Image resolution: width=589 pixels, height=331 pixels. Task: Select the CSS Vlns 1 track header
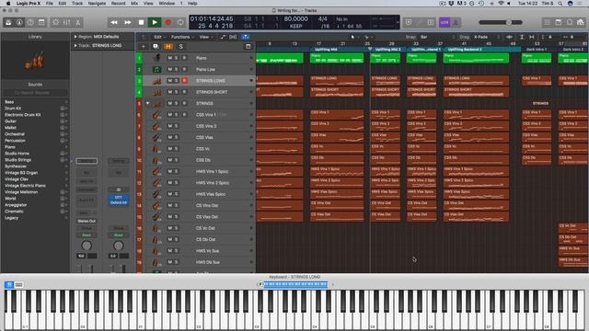pos(199,115)
